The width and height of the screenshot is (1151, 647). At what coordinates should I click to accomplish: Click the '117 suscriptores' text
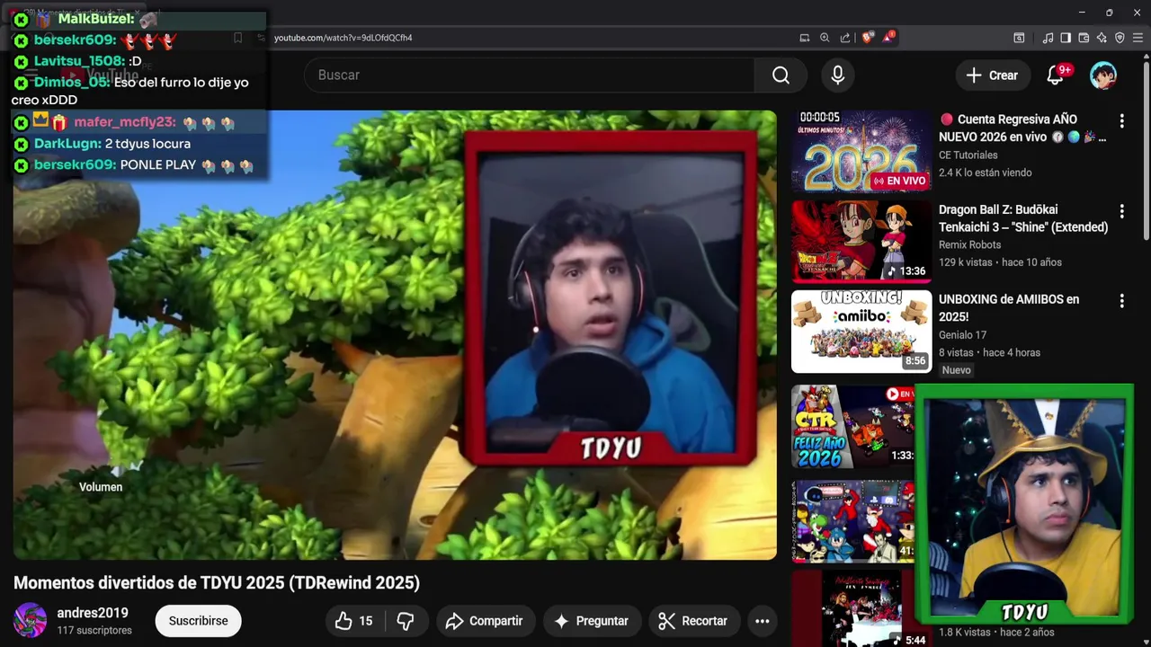[x=94, y=631]
